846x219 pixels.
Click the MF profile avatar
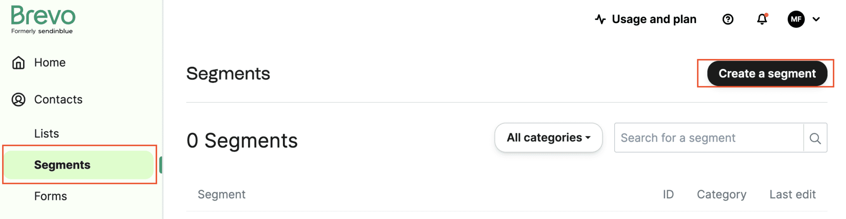796,19
